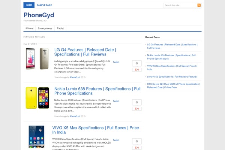Click Tweet link on Nokia Lumia post
Screen dimensions: 225x150
tap(116, 101)
